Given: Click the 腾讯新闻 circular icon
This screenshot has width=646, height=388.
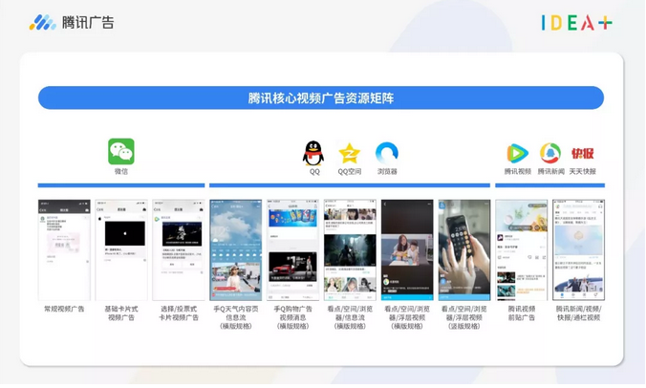Looking at the screenshot, I should pyautogui.click(x=550, y=153).
